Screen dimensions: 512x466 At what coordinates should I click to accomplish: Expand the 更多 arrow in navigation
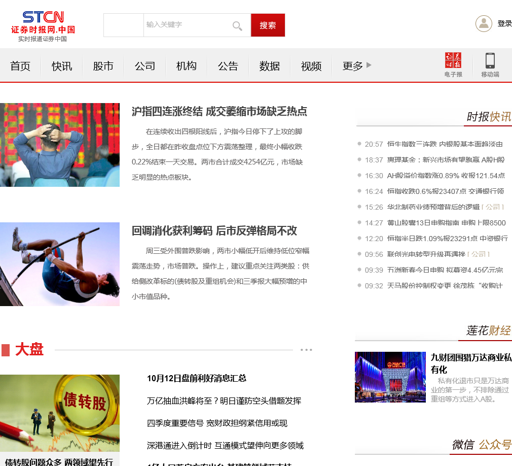369,65
